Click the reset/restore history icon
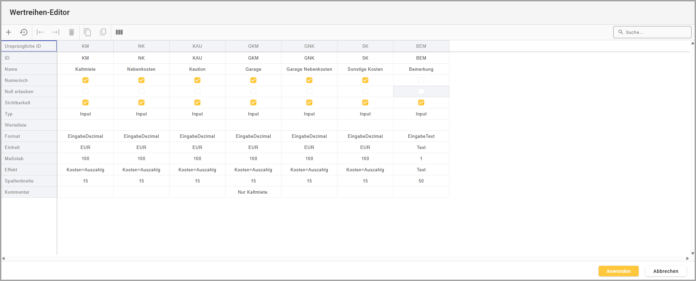 point(24,32)
